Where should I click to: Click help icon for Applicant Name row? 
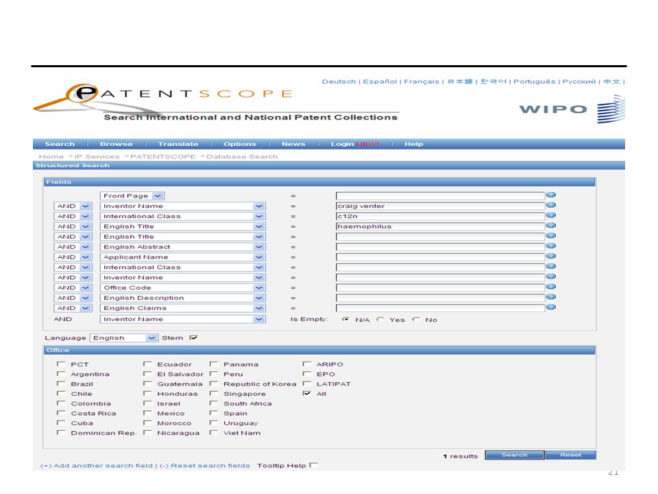551,256
